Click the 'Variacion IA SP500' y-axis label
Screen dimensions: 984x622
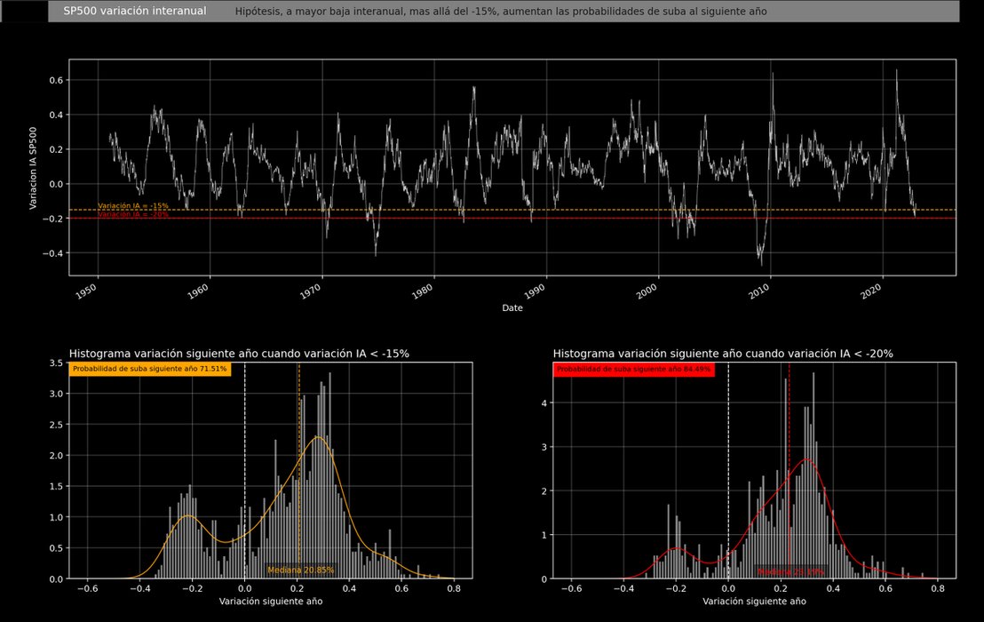(33, 168)
